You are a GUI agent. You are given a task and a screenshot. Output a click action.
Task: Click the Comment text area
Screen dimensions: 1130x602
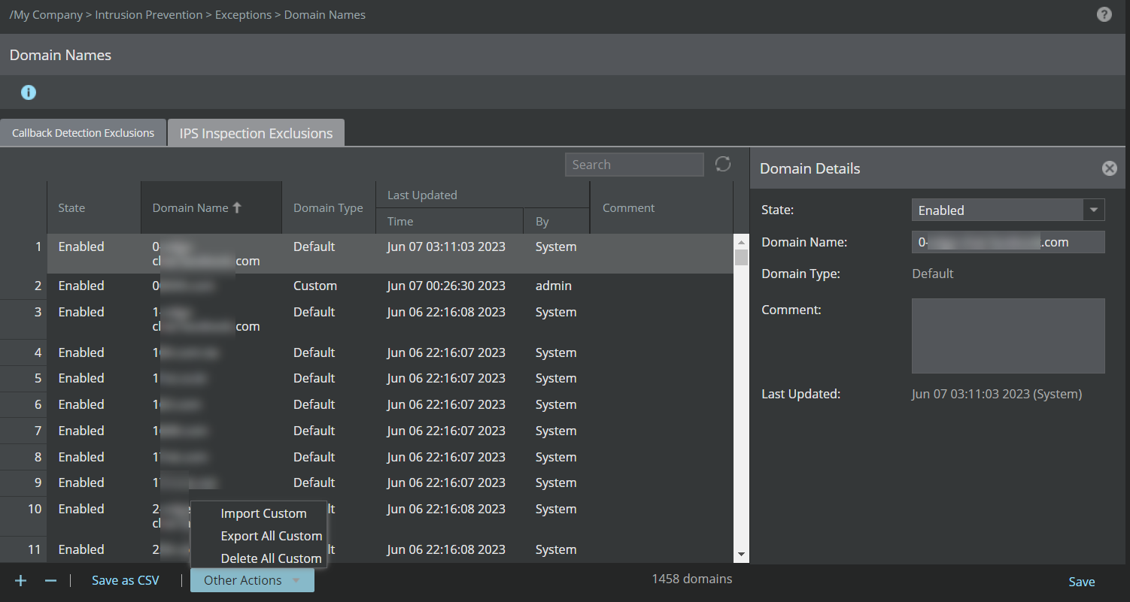pyautogui.click(x=1008, y=336)
